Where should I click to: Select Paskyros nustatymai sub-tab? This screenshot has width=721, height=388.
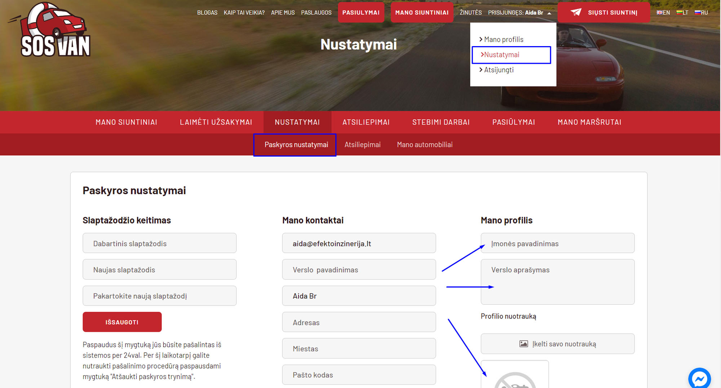pos(296,145)
